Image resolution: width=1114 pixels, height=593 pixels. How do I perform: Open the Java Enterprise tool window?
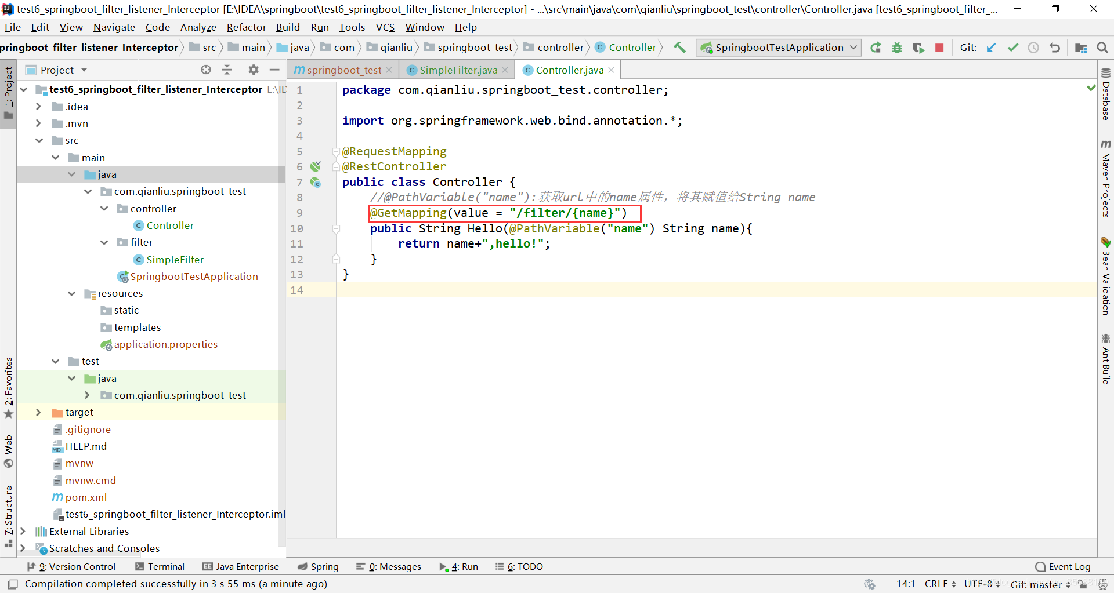pos(241,567)
